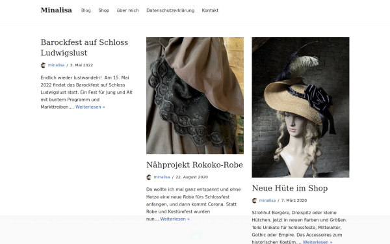
Task: Open the Blog menu item
Action: tap(86, 10)
